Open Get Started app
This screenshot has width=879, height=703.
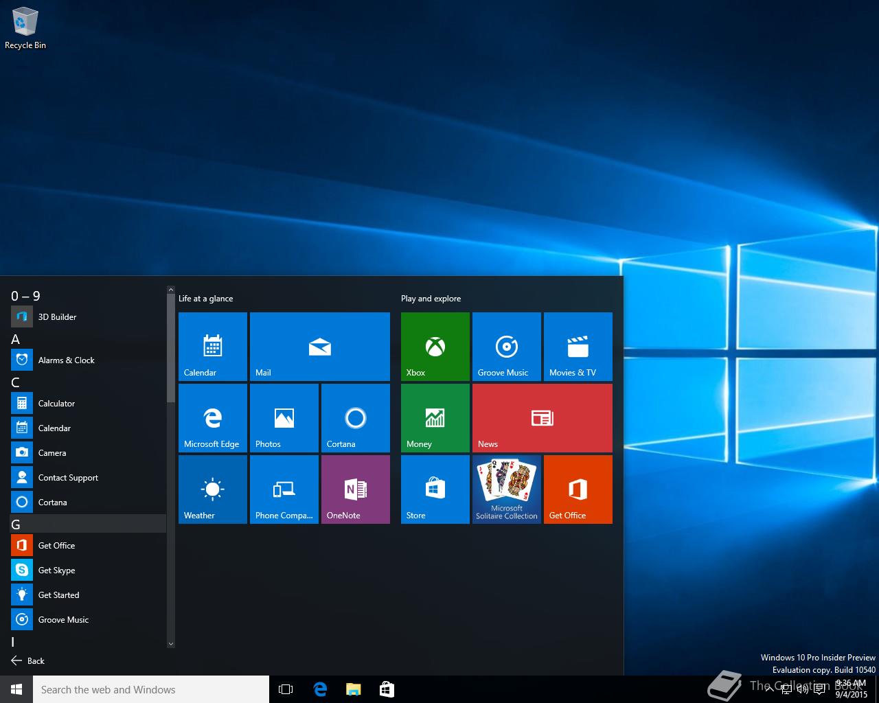[x=88, y=595]
